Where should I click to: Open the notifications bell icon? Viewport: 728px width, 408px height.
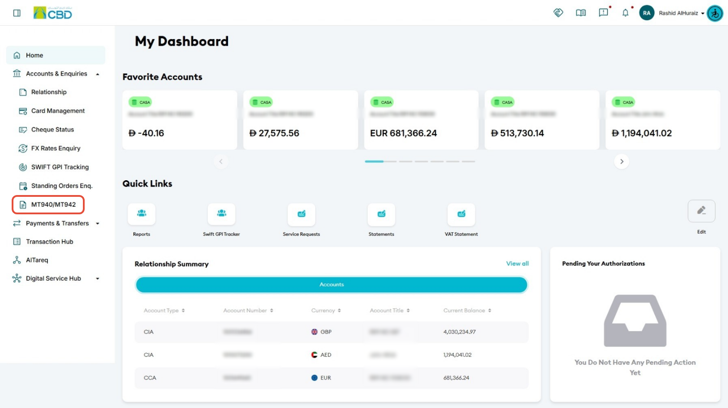625,13
